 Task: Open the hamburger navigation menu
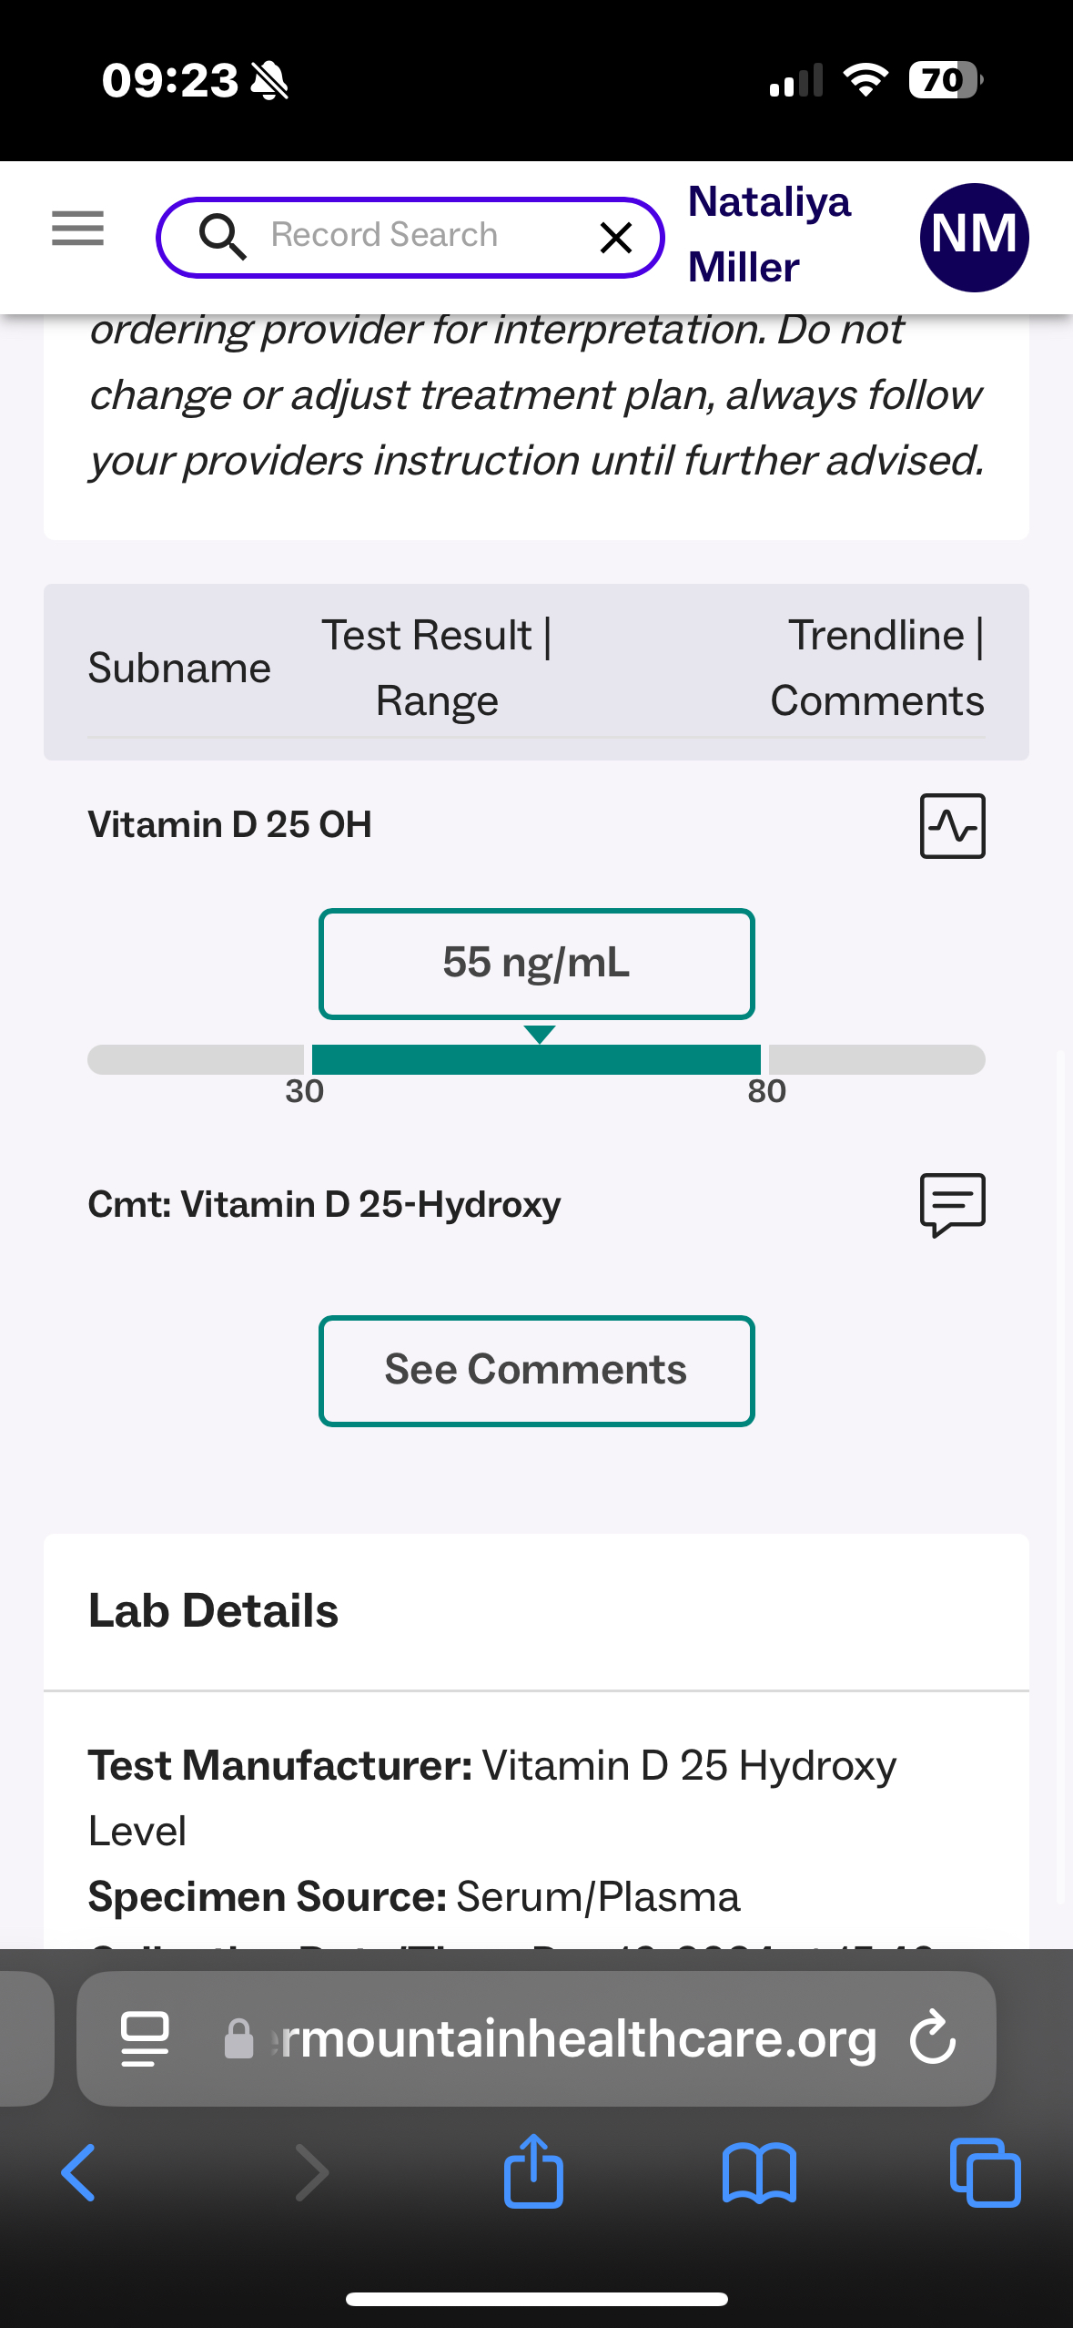77,228
